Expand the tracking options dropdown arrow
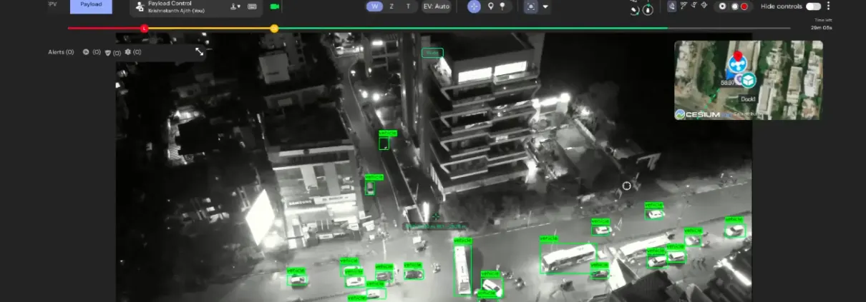The image size is (866, 302). coord(545,6)
